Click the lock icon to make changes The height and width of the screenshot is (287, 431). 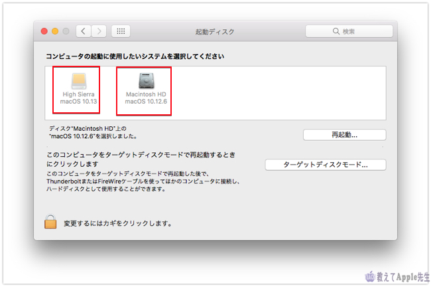[x=50, y=222]
